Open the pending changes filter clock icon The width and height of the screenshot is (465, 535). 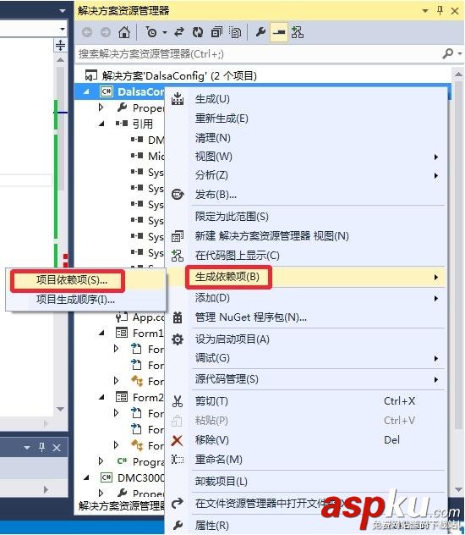pos(150,32)
